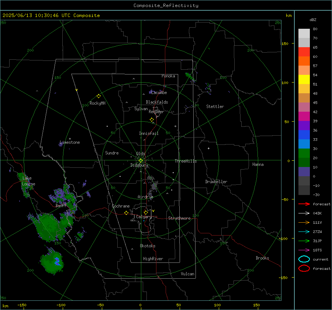This screenshot has height=310, width=332.
Task: Click the RedDeer city label
Action: [156, 112]
